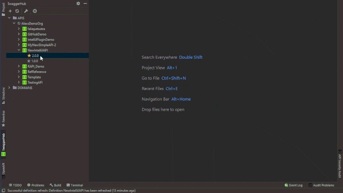Viewport: 343px width, 193px height.
Task: Click the Double Shift shortcut text
Action: [x=191, y=57]
